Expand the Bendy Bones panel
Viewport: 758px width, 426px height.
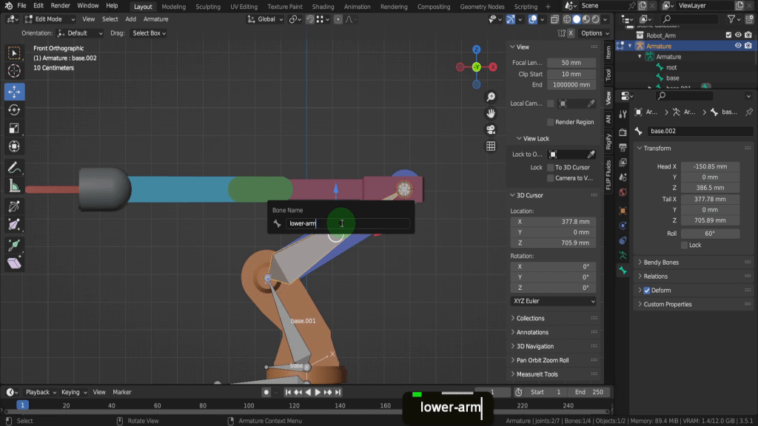click(661, 263)
